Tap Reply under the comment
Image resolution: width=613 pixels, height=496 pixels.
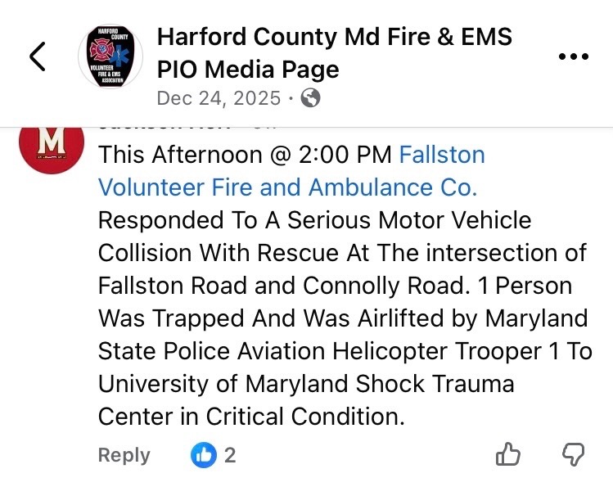click(124, 455)
